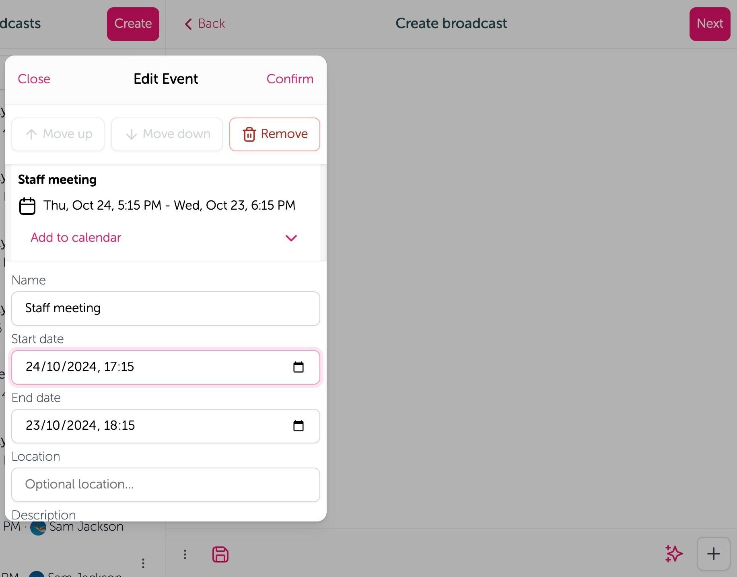
Task: Focus the Name field with Staff meeting
Action: (x=166, y=309)
